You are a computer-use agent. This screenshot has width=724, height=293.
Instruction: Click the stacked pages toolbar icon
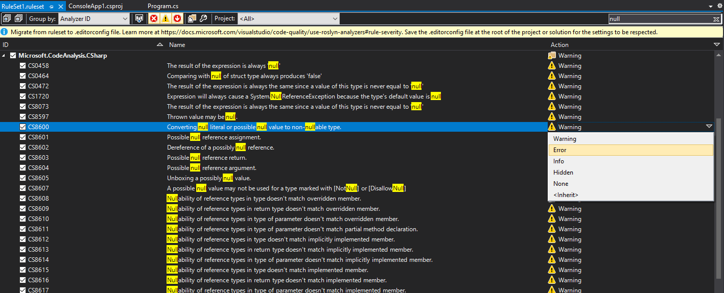pyautogui.click(x=192, y=18)
